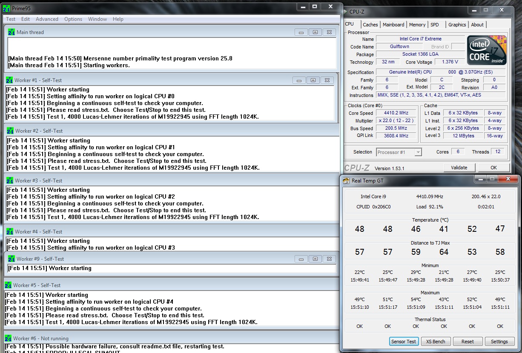Click XS Bench in Real Temp GT
Viewport: 522px width, 353px height.
click(436, 342)
